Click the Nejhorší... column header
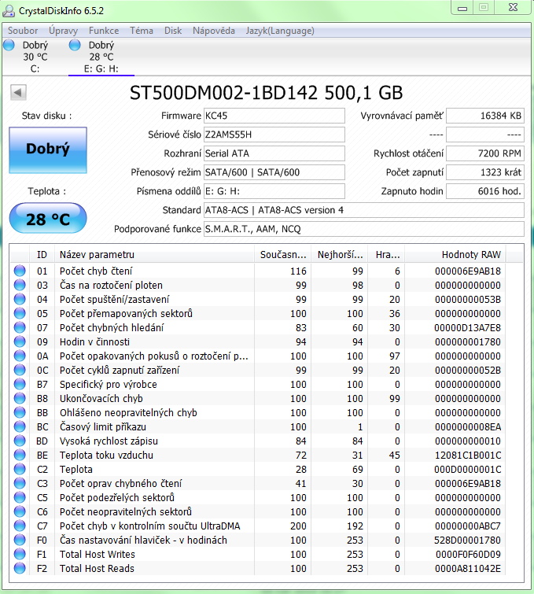Viewport: 534px width, 594px height. click(x=340, y=255)
